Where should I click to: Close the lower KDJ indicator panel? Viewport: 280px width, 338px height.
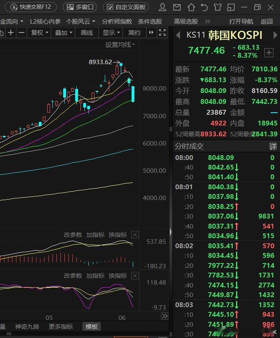(135, 276)
